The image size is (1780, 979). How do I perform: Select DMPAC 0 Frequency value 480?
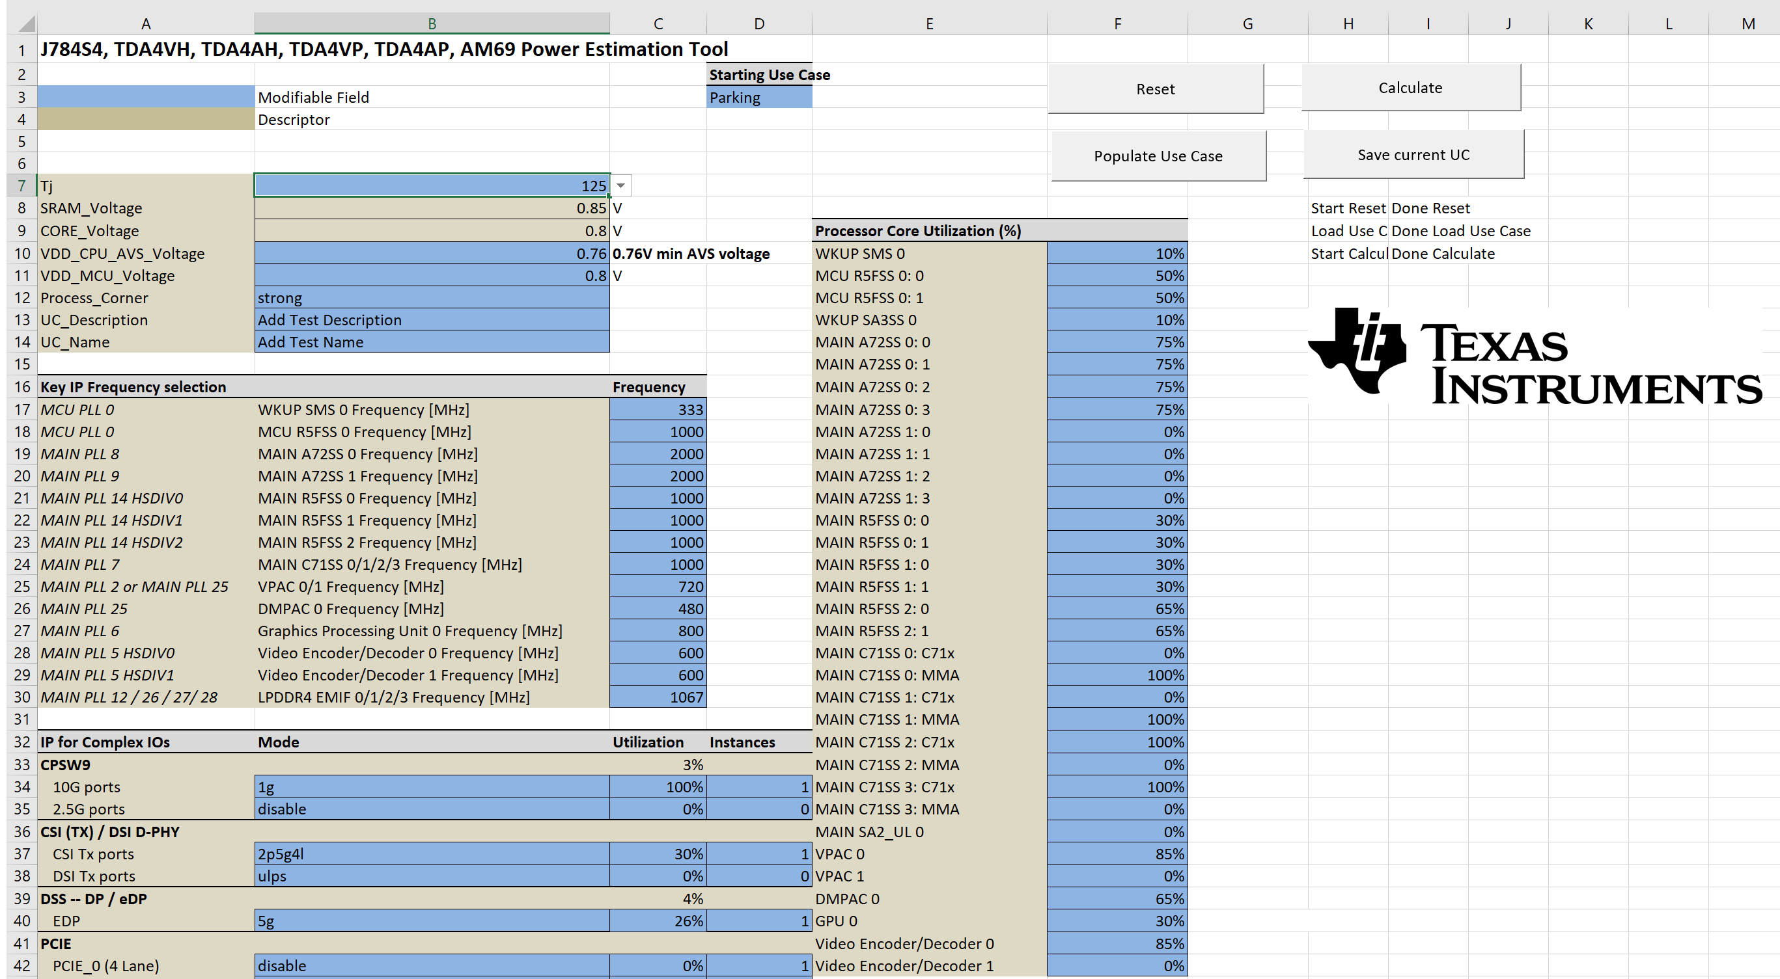point(658,608)
